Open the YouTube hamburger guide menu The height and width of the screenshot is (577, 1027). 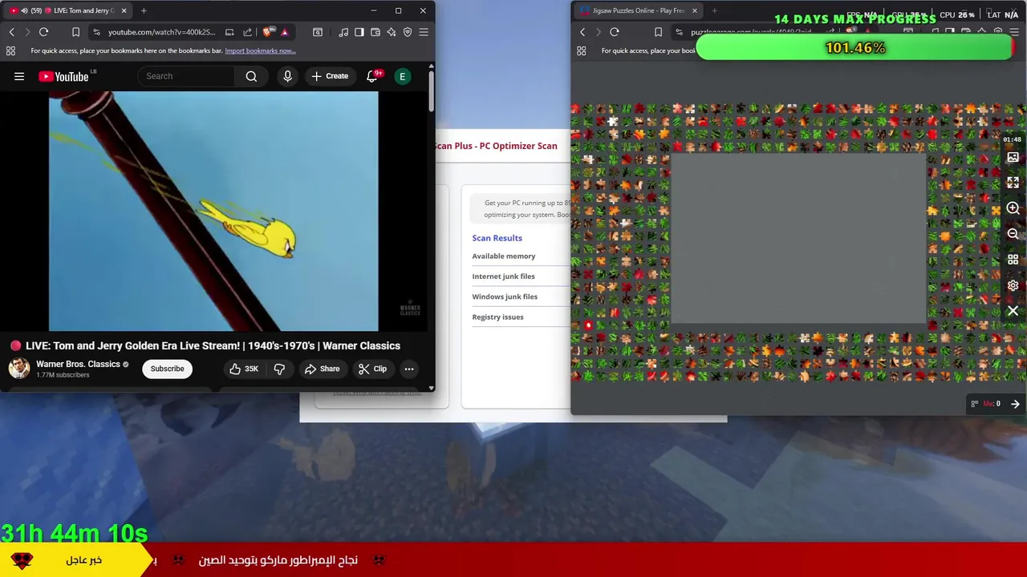pyautogui.click(x=19, y=76)
